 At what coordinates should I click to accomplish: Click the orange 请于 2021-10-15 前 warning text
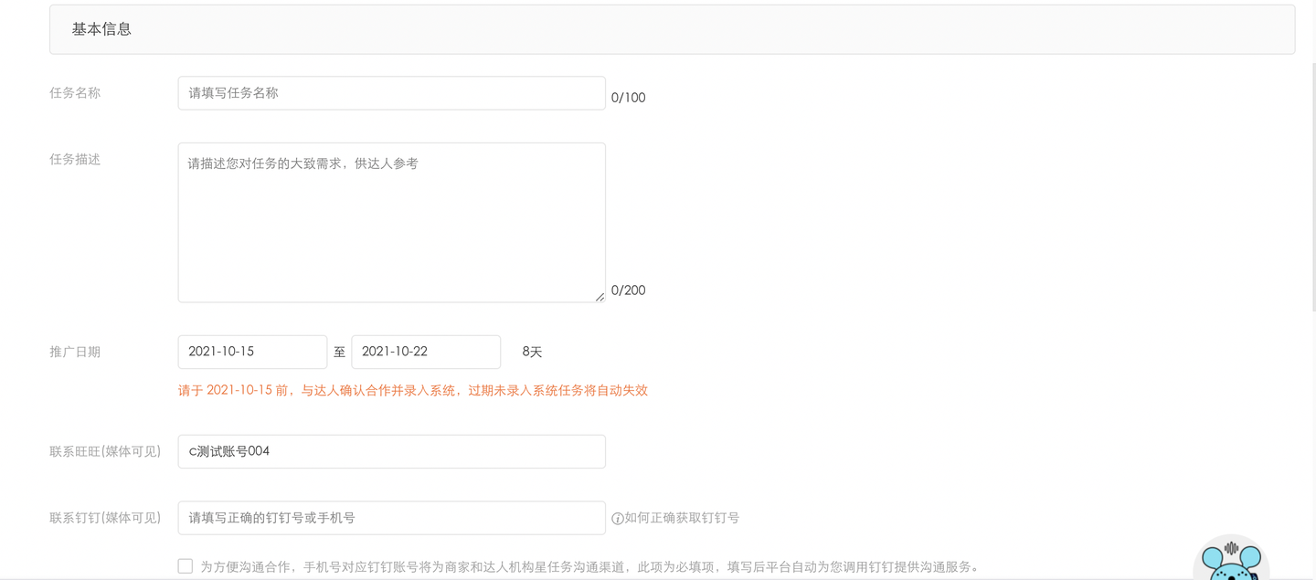point(413,390)
